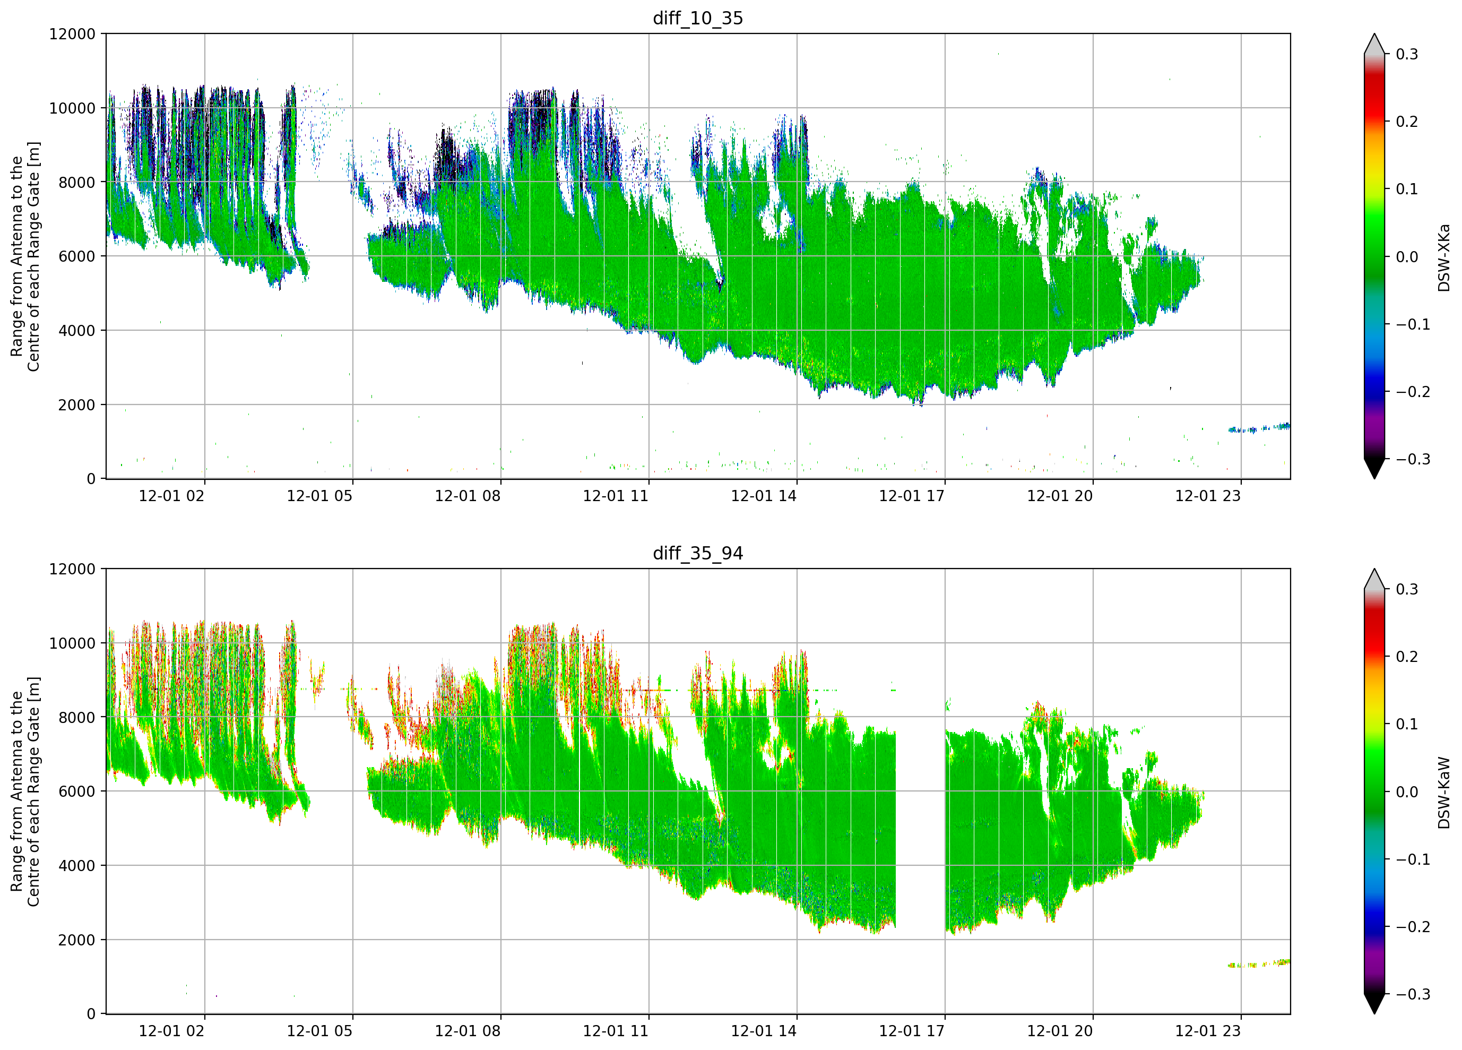
Task: Click the 10000 y-axis label on top plot
Action: click(x=72, y=108)
